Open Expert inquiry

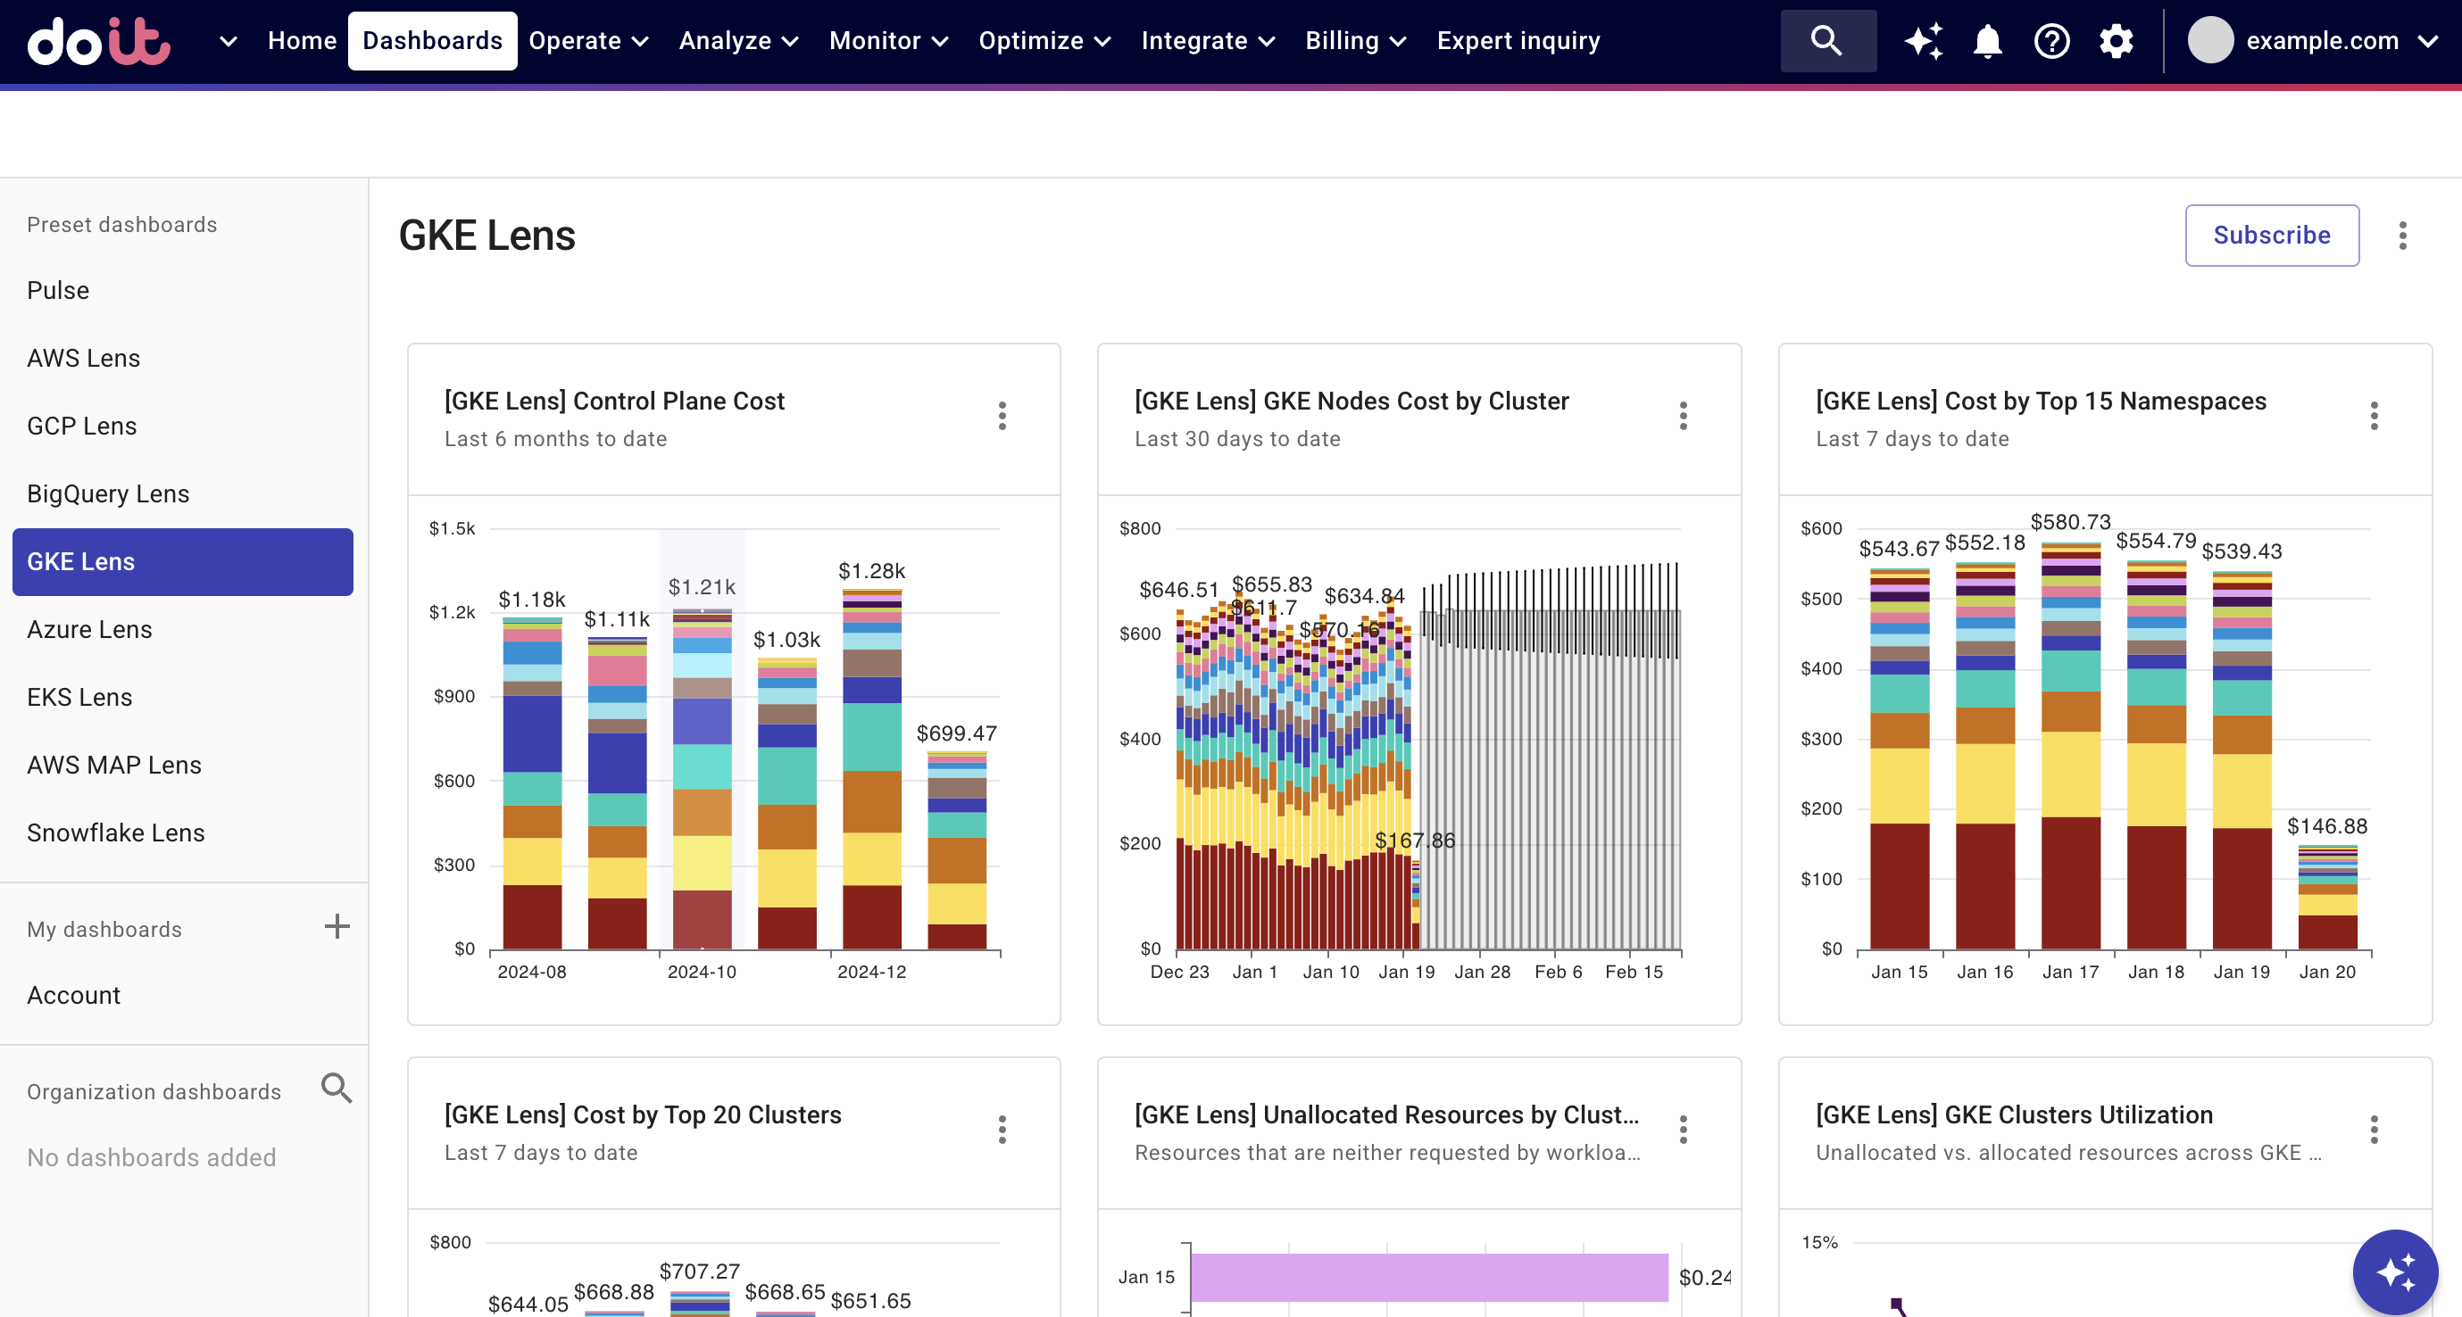click(1518, 41)
